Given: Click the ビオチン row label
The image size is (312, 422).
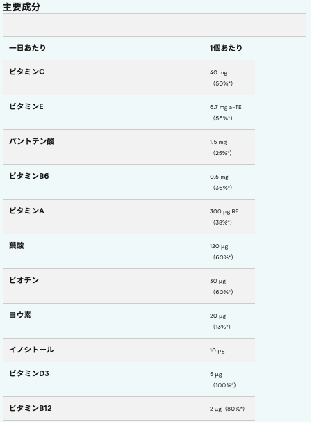Looking at the screenshot, I should pyautogui.click(x=24, y=280).
